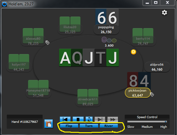Click the note tag beside picktoojean

(x=152, y=94)
